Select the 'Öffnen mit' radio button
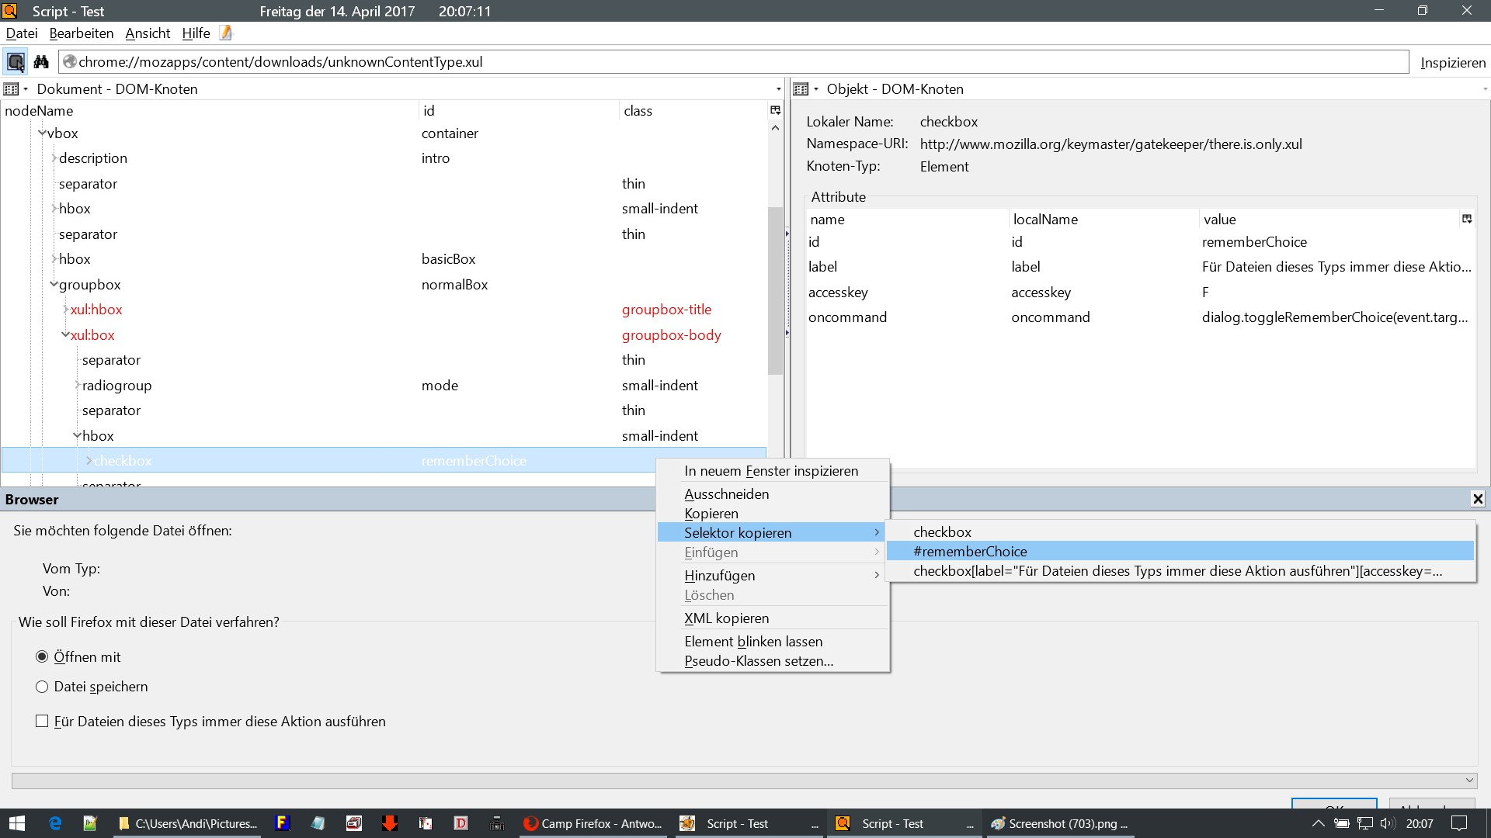1491x838 pixels. pos(42,657)
